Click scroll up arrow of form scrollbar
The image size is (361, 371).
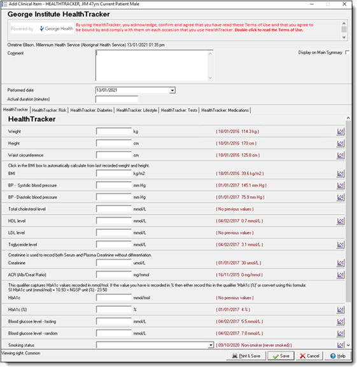coord(348,118)
